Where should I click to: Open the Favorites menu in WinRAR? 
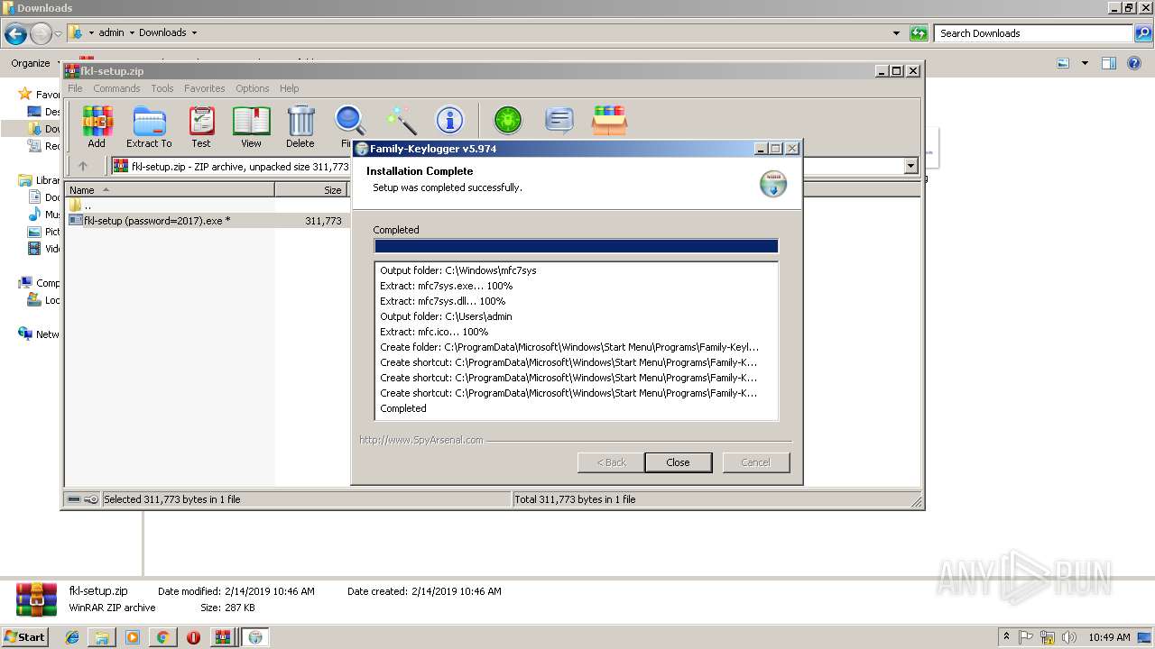point(205,88)
